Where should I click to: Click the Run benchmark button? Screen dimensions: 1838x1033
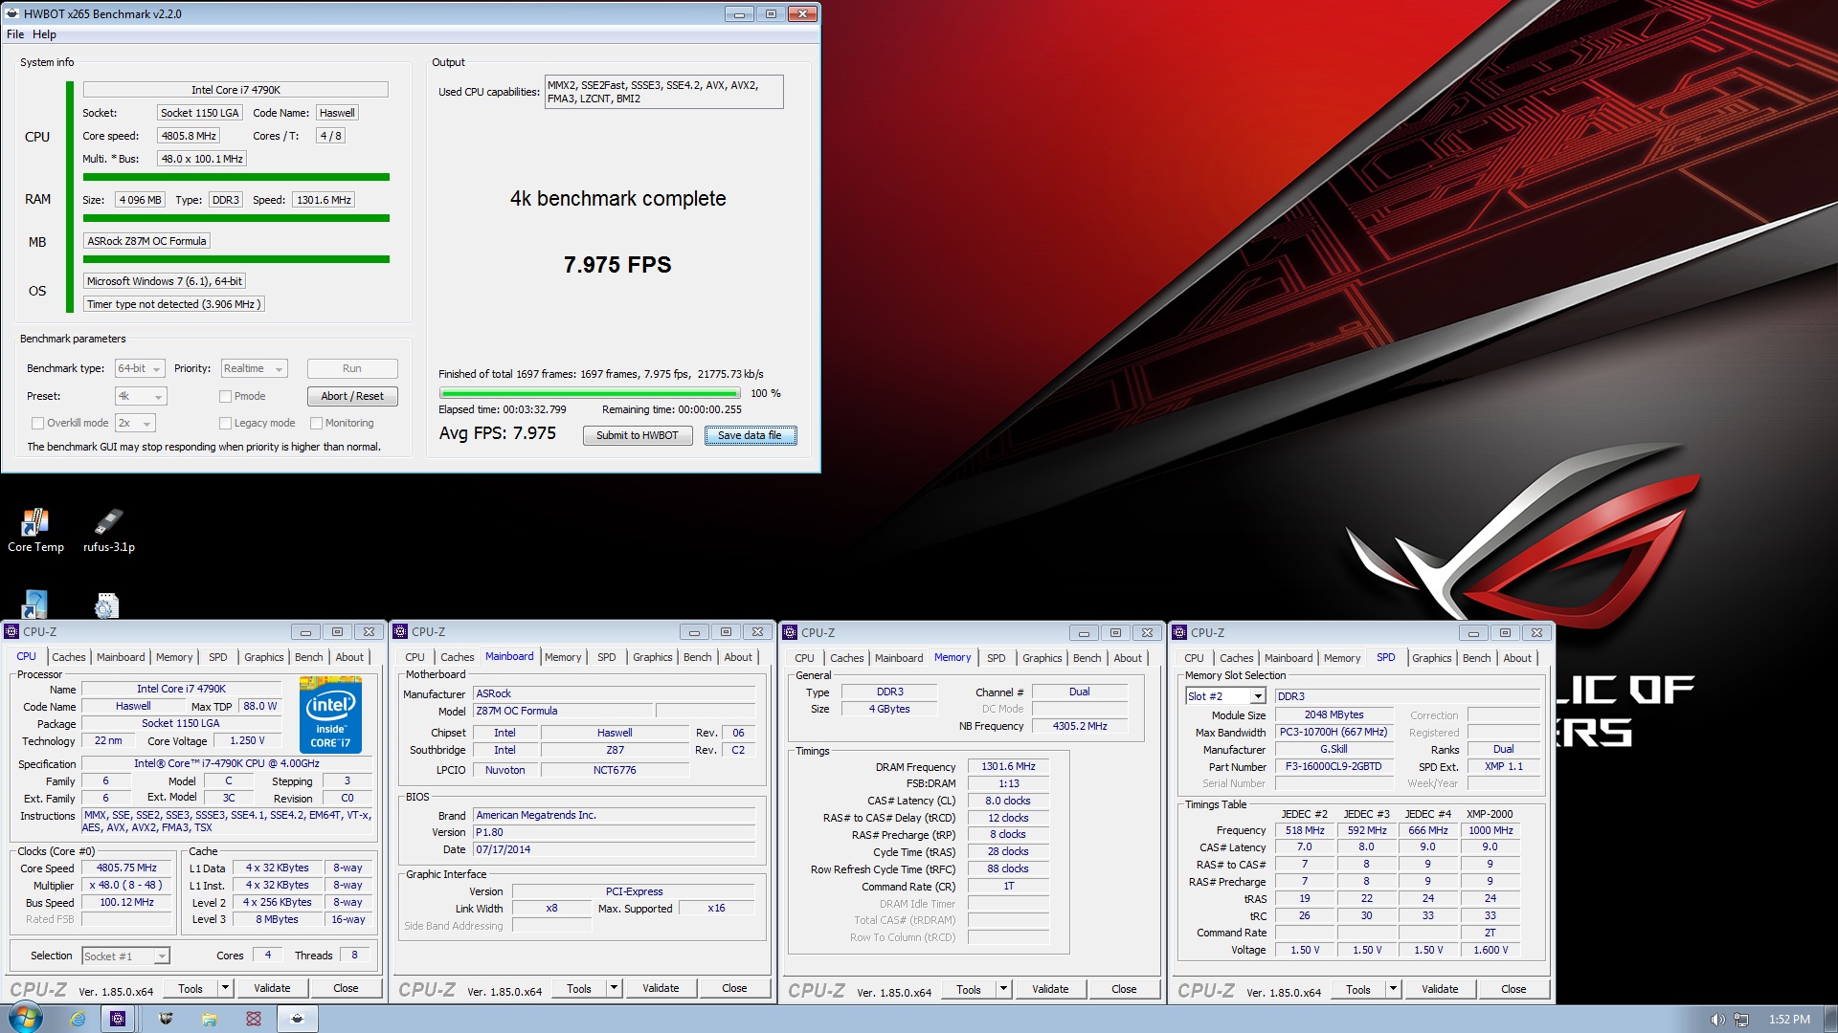click(x=352, y=368)
